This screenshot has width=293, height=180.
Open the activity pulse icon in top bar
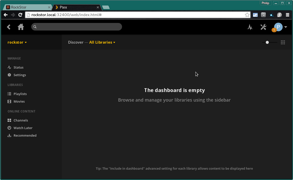click(250, 27)
